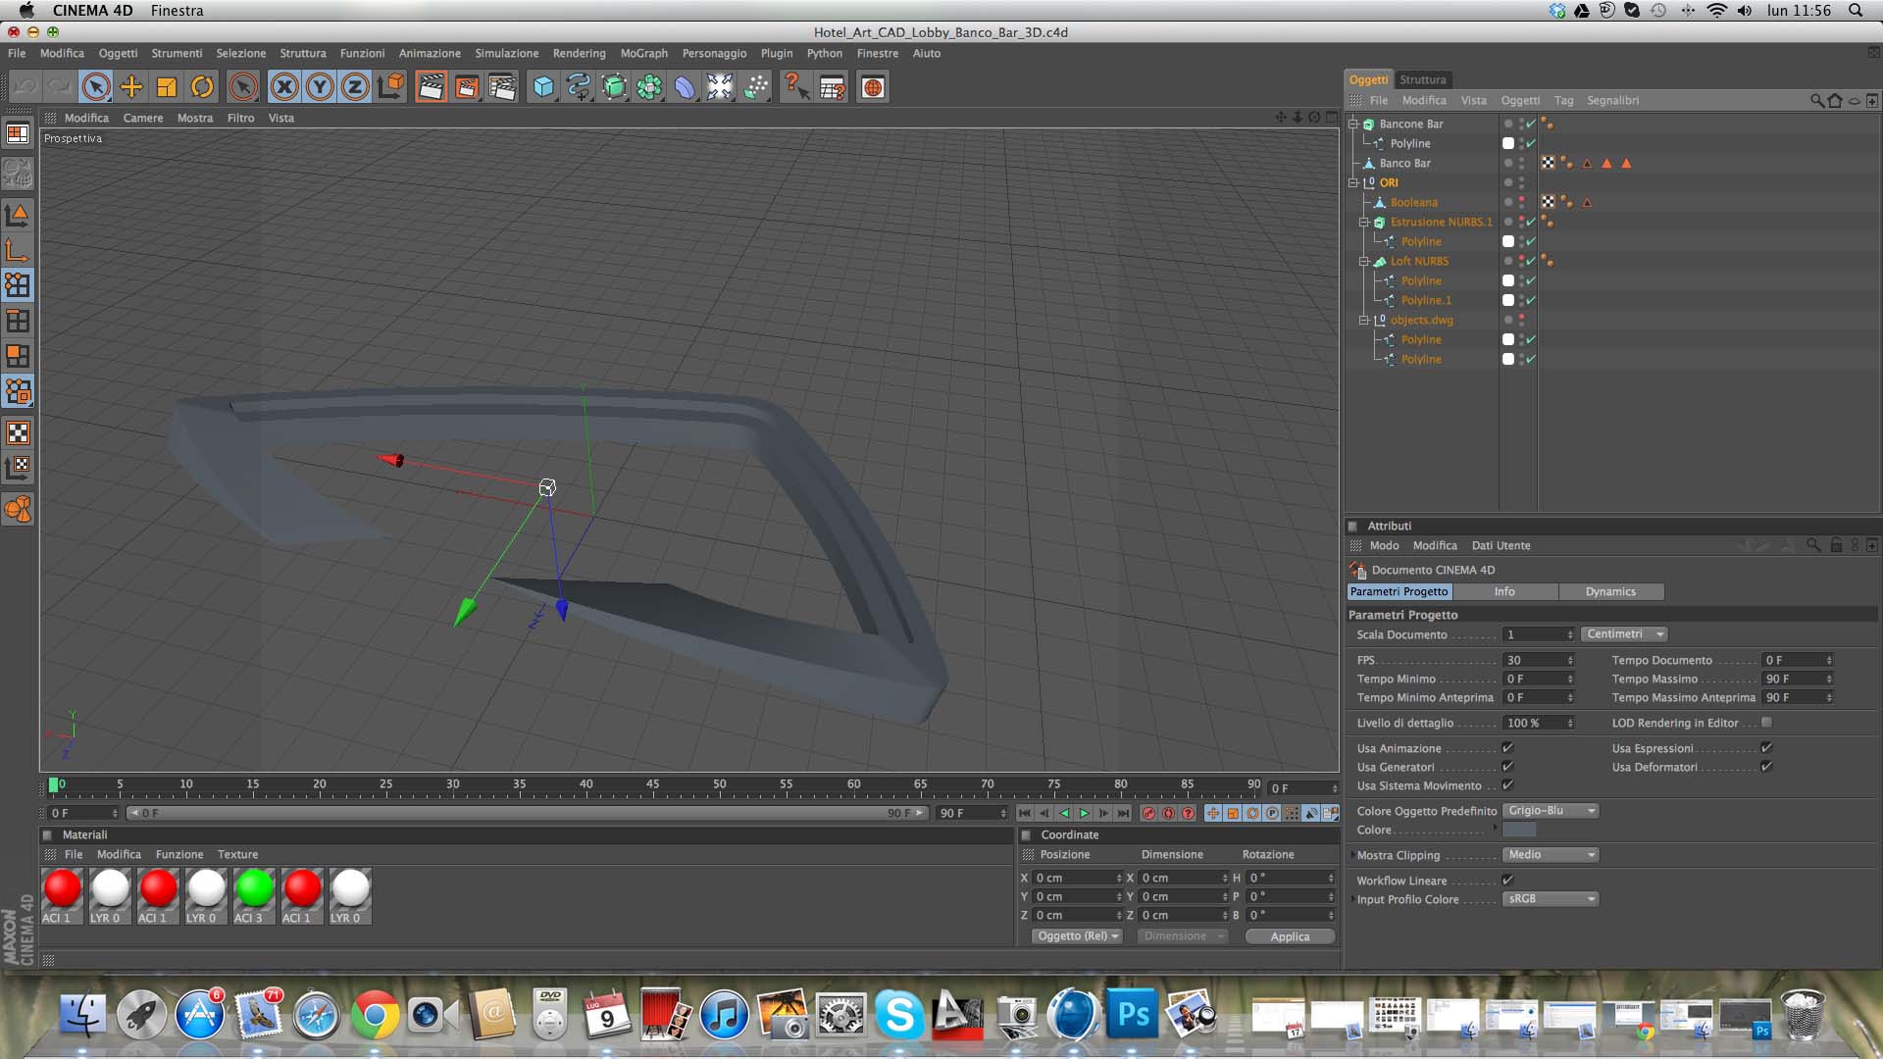Select the Scale tool icon
The image size is (1883, 1059).
(x=167, y=87)
